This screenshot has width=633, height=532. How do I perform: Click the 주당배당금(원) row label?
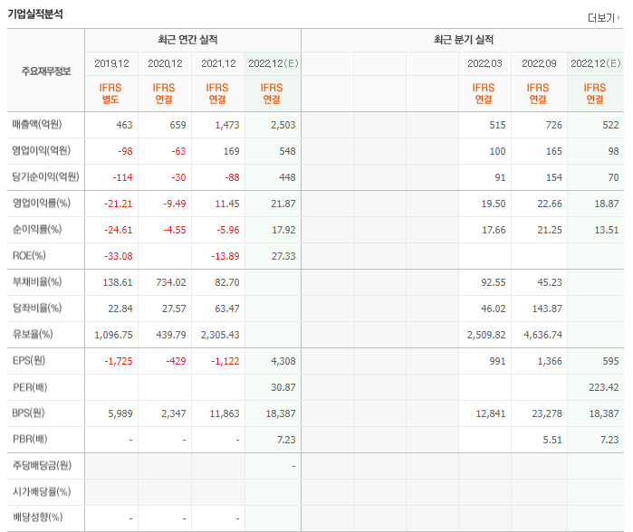[42, 465]
